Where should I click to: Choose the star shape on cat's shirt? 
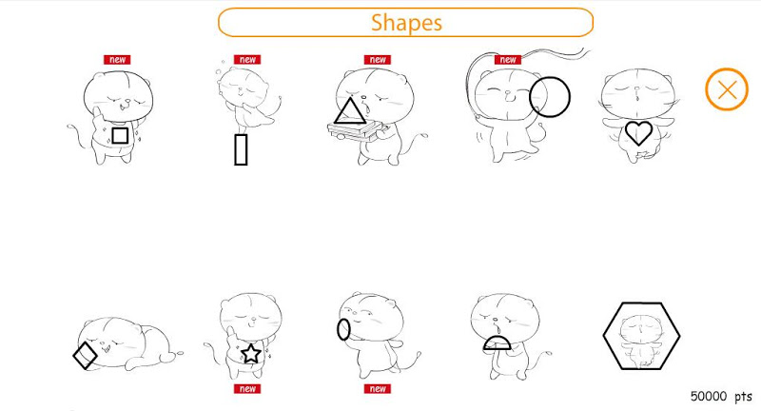251,354
